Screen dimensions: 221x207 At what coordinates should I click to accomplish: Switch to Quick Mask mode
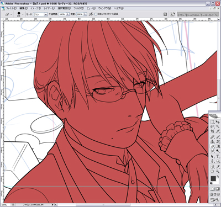pos(218,189)
